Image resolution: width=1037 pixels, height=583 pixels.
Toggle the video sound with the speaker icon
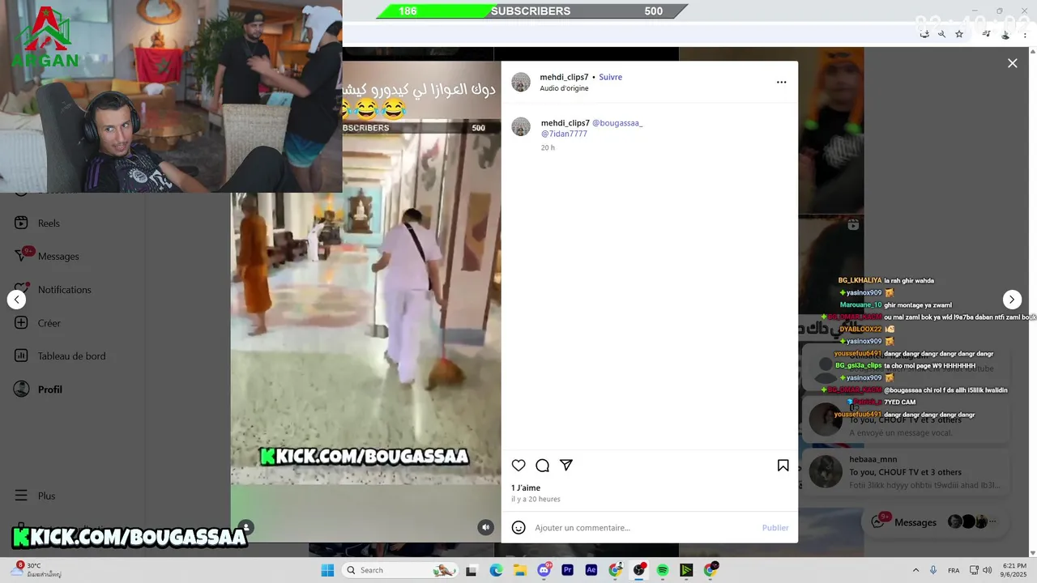tap(485, 527)
